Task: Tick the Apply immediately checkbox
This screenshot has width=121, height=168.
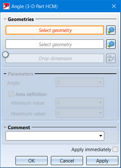Action: (x=115, y=149)
